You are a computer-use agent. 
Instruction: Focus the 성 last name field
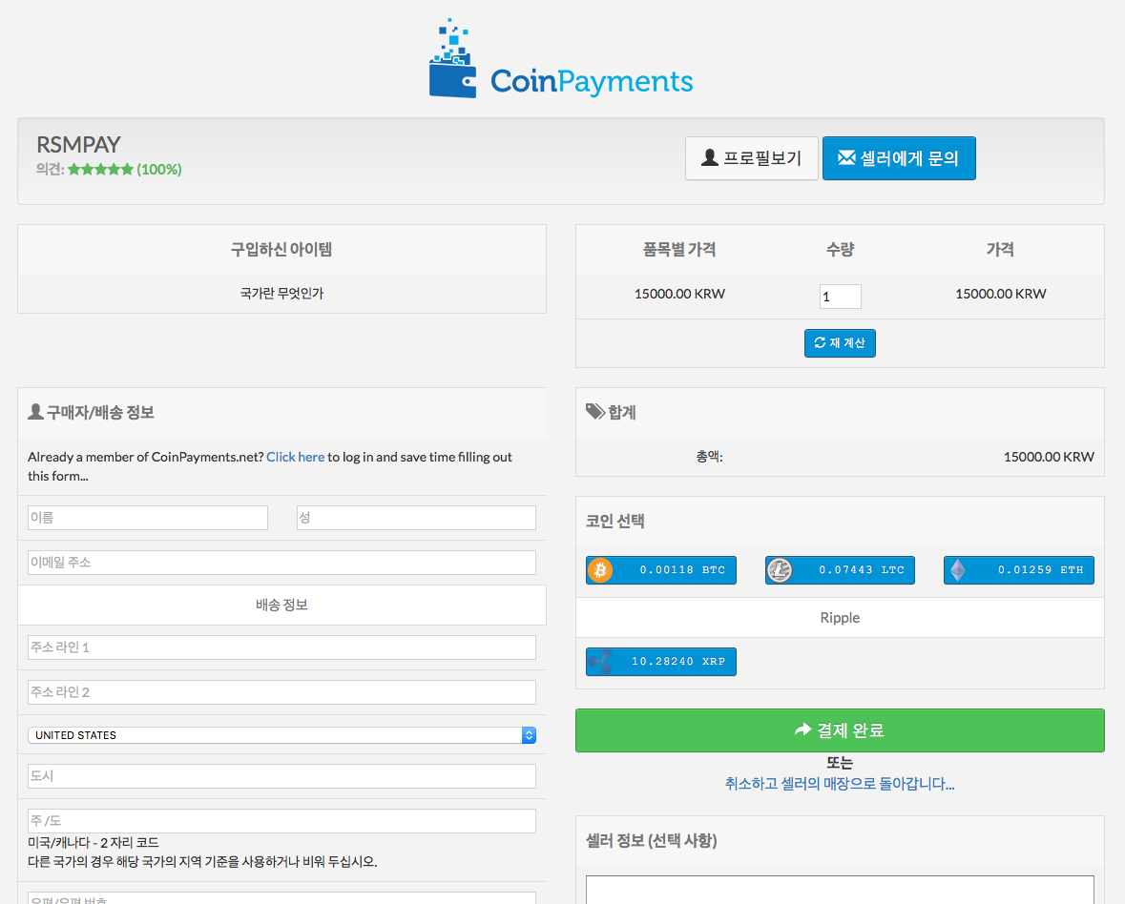(416, 518)
